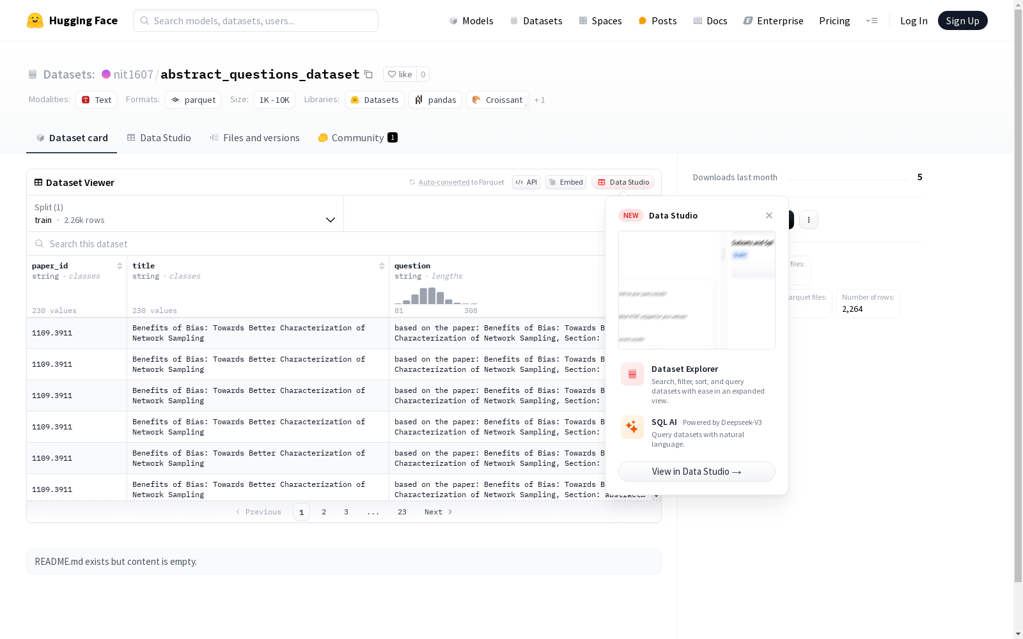The width and height of the screenshot is (1023, 639).
Task: Open the Docs page
Action: pyautogui.click(x=710, y=20)
